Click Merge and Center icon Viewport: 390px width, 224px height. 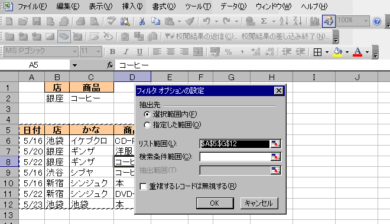pyautogui.click(x=198, y=52)
